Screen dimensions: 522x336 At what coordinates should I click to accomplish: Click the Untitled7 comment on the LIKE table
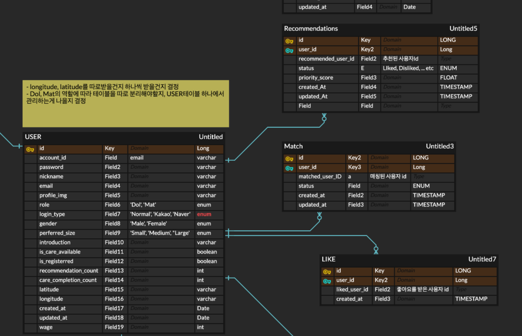[x=482, y=259]
